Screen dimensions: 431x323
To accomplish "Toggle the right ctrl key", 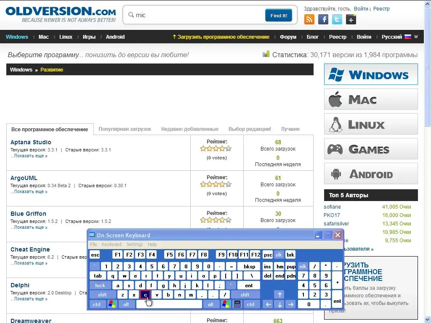I will click(251, 304).
